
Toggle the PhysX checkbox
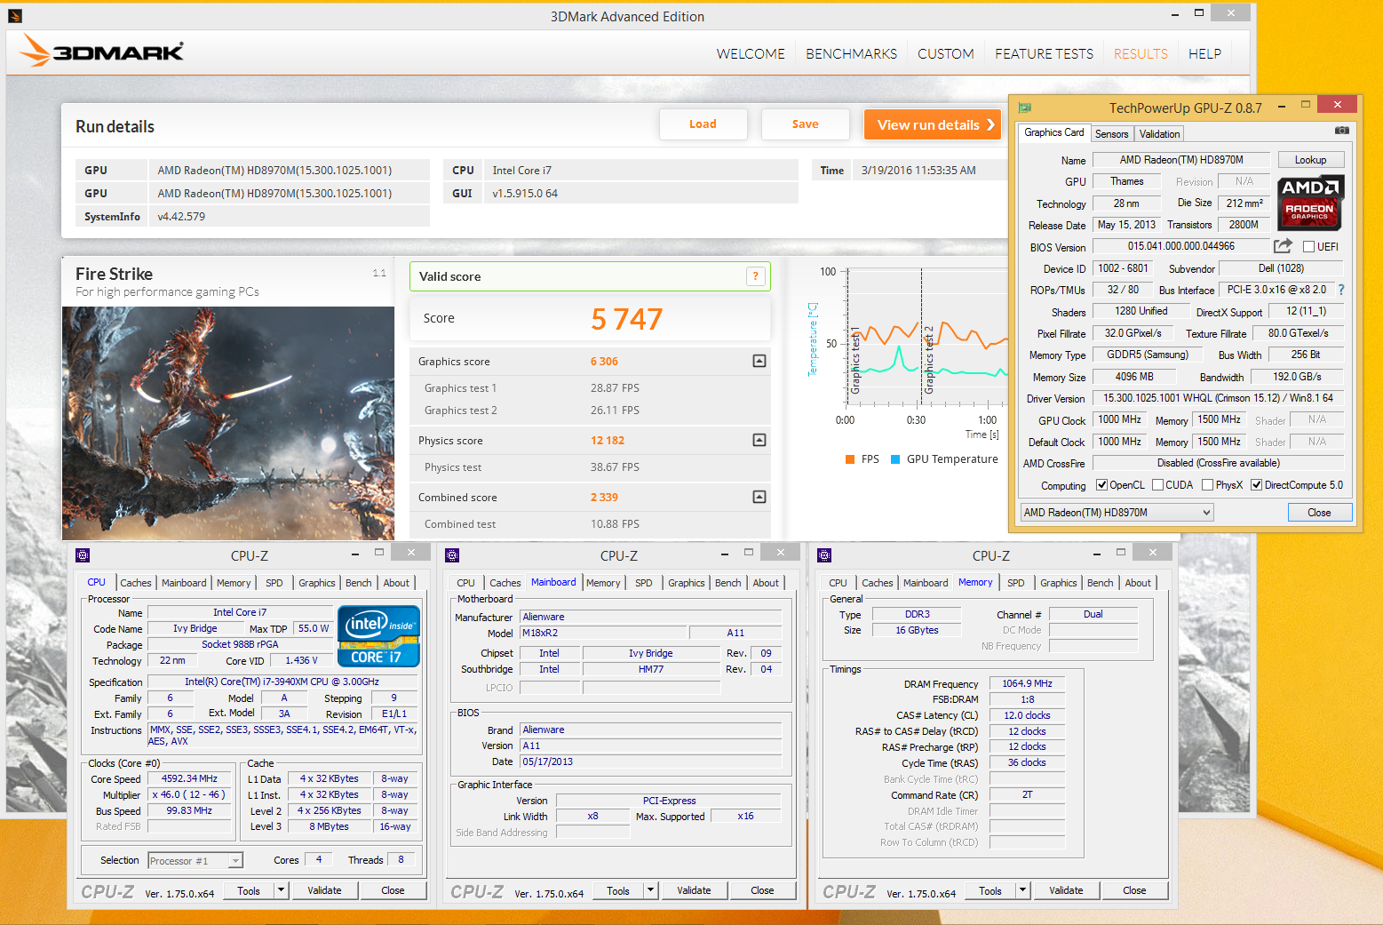tap(1208, 485)
